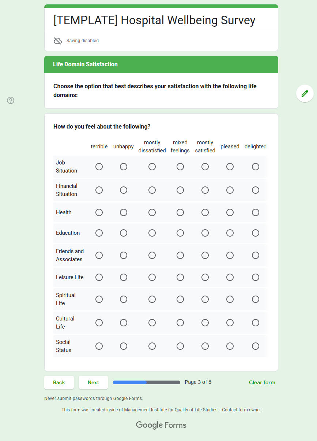This screenshot has width=317, height=441.
Task: Click the page progress bar
Action: [147, 382]
